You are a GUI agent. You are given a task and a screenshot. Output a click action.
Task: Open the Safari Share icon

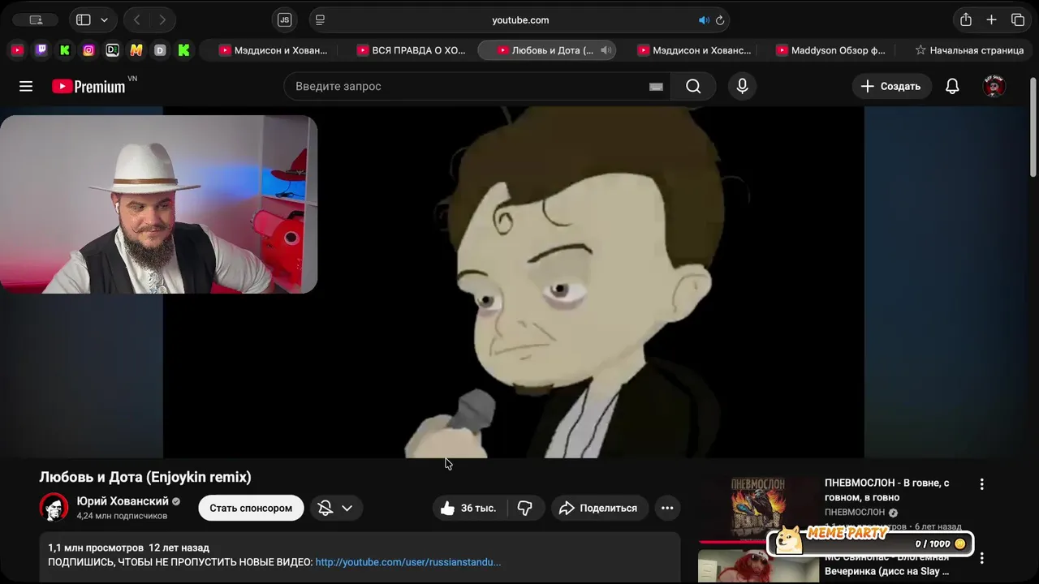tap(966, 20)
